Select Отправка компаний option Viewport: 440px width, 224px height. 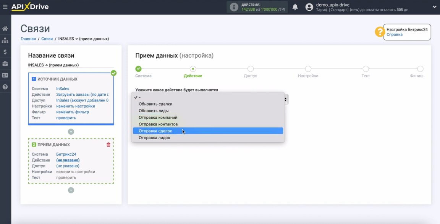[208, 118]
